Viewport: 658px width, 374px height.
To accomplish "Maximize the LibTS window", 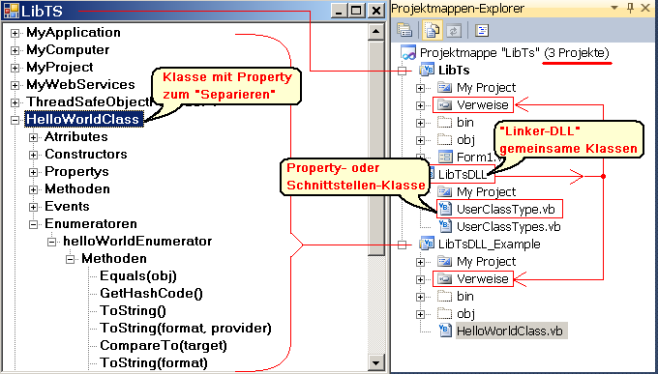I will pos(356,11).
